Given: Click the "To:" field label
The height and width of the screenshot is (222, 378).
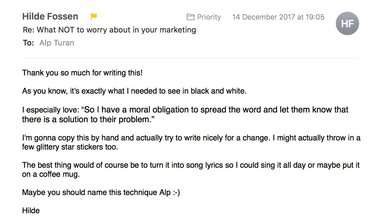Looking at the screenshot, I should click(28, 43).
